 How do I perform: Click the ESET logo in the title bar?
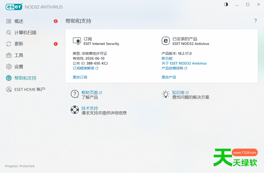14,7
